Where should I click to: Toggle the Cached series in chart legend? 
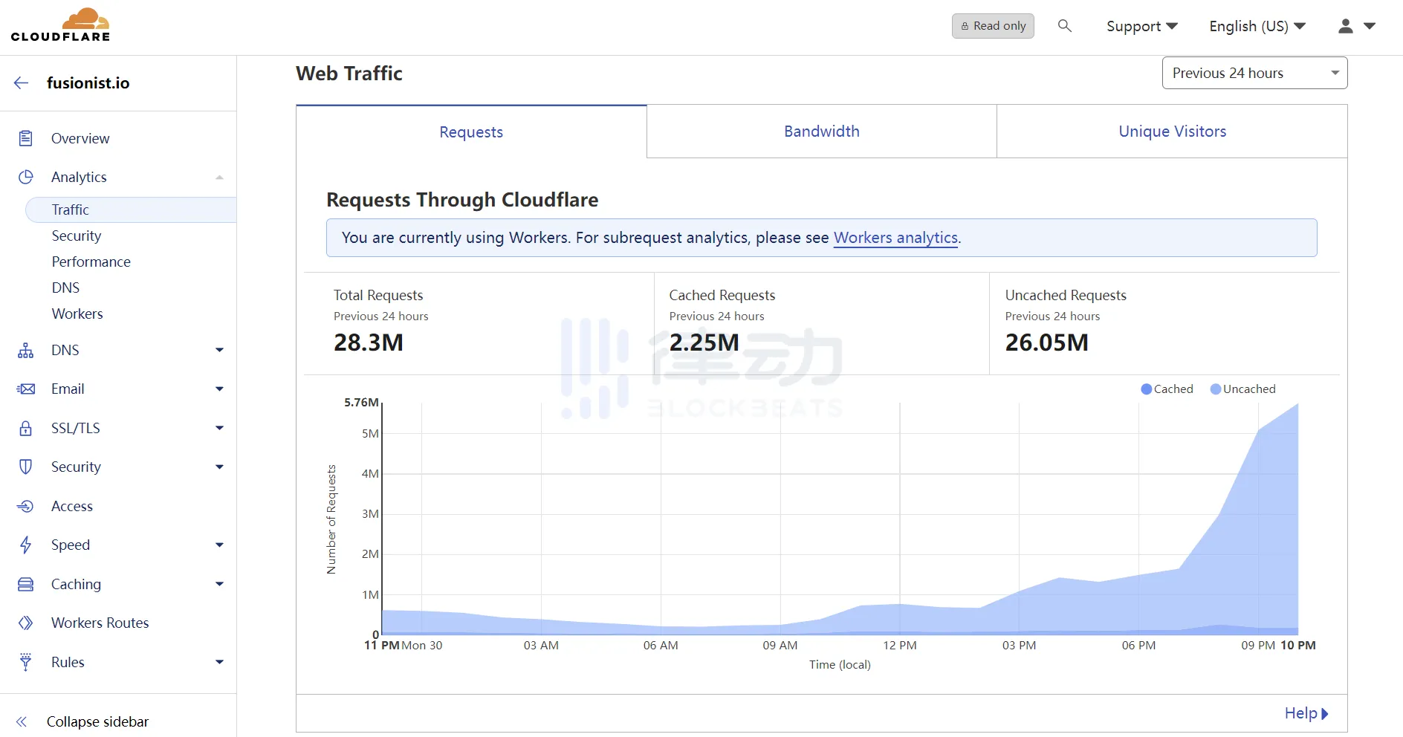click(x=1167, y=389)
